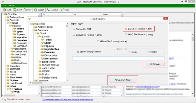Open the log file path link
The image size is (196, 103).
67,100
